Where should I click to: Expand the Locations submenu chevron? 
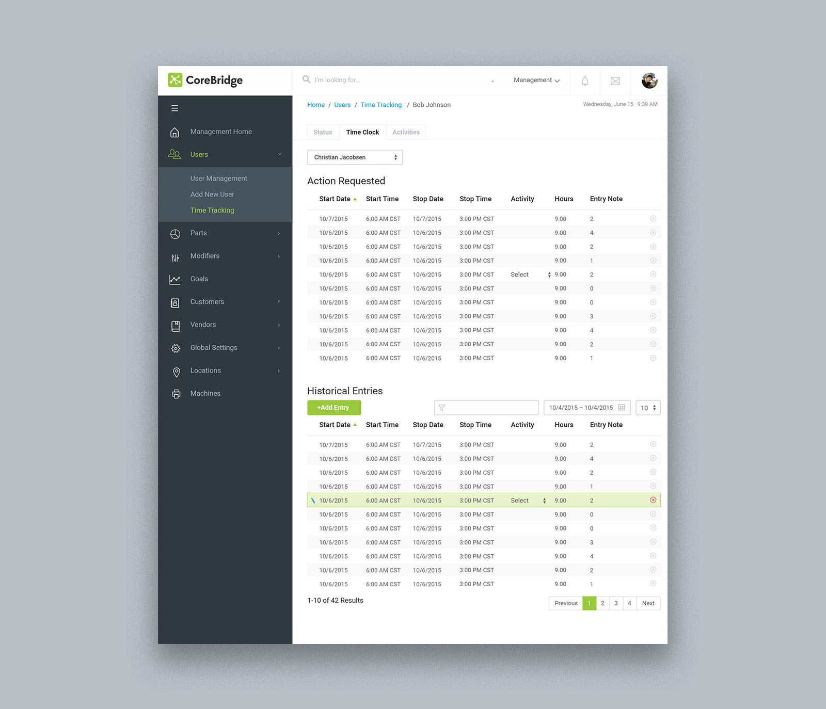click(279, 371)
